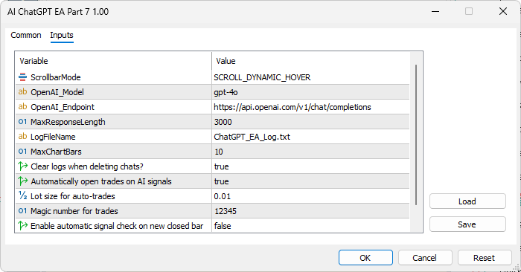Select the MaxResponseLength variable name
This screenshot has height=272, width=521.
click(68, 122)
